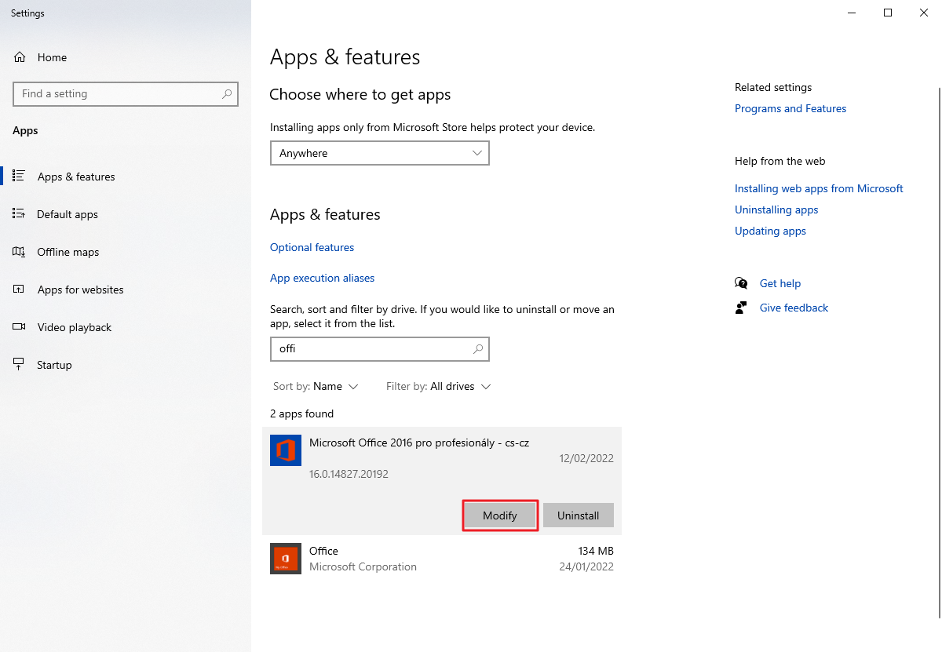This screenshot has height=652, width=942.
Task: Click the Home icon in sidebar
Action: [20, 57]
